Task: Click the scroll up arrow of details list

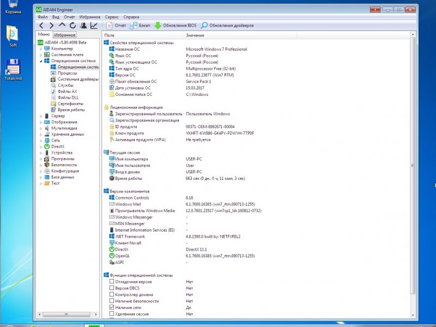Action: [413, 34]
